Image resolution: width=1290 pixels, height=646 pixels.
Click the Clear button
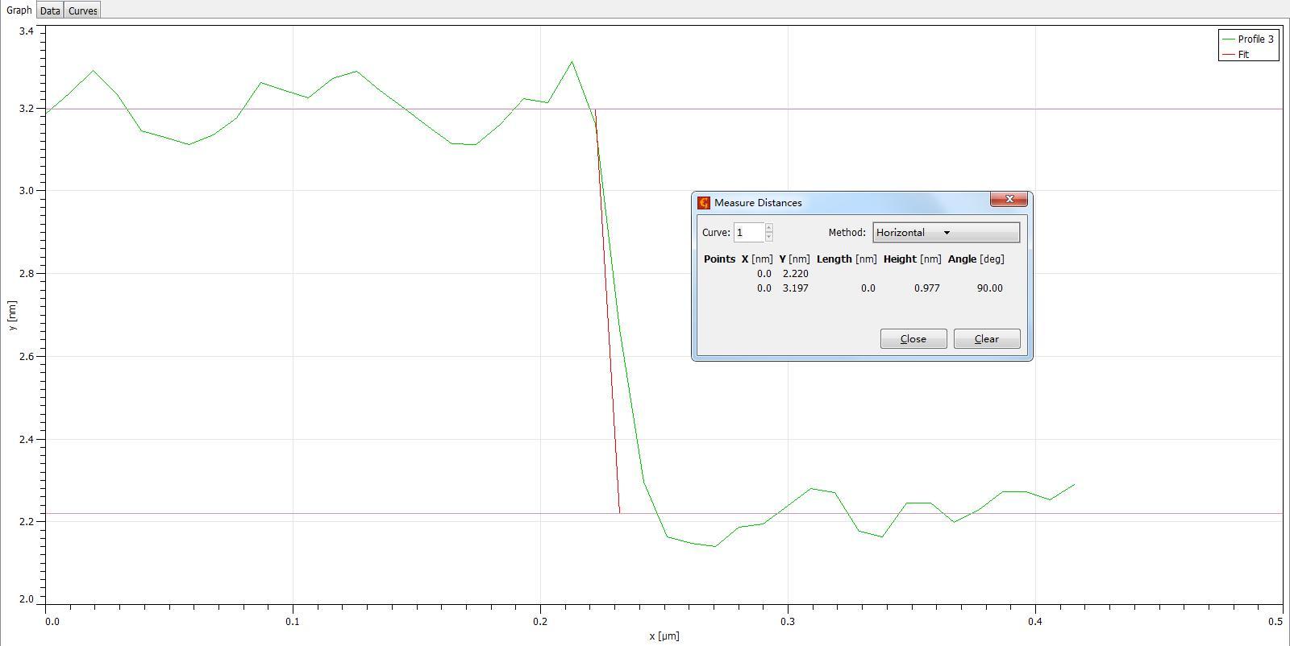tap(987, 339)
